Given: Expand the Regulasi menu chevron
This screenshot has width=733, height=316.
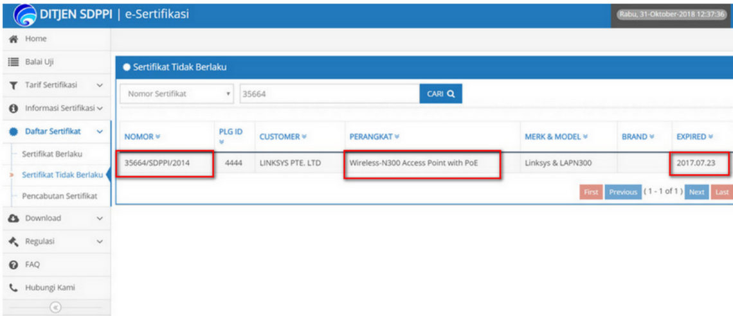Looking at the screenshot, I should (100, 241).
